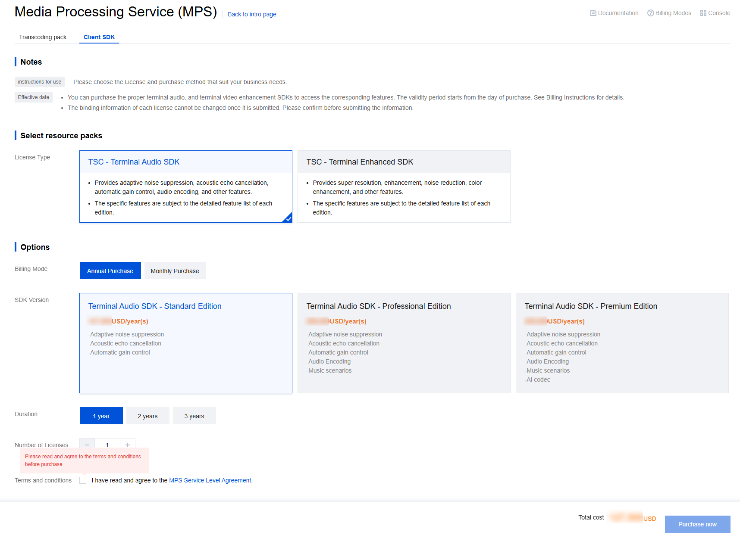The width and height of the screenshot is (740, 535).
Task: Select 1 year duration
Action: (101, 416)
